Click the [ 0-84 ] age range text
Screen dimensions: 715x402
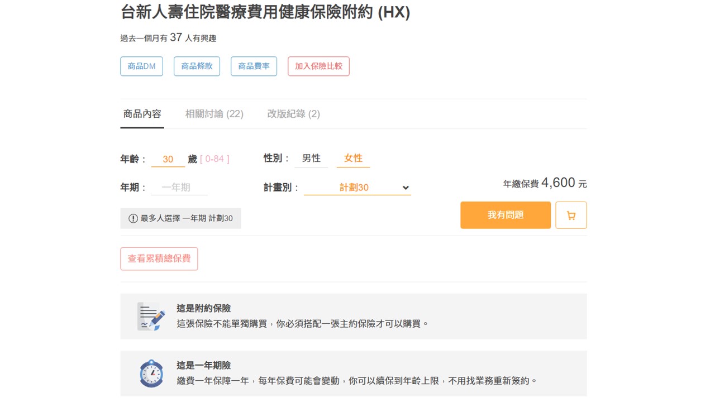[214, 159]
